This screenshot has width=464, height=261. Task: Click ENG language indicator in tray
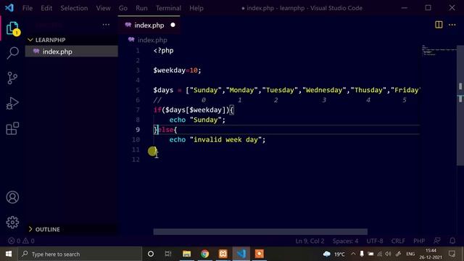(410, 254)
